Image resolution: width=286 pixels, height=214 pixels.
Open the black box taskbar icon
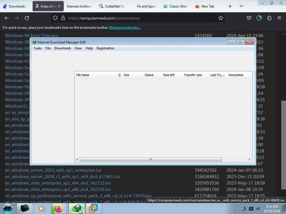pos(25,208)
